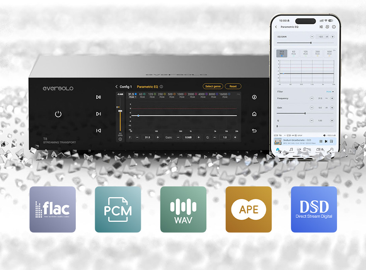This screenshot has height=270, width=366.
Task: Decrease Gain with minus on phone
Action: tap(312, 108)
